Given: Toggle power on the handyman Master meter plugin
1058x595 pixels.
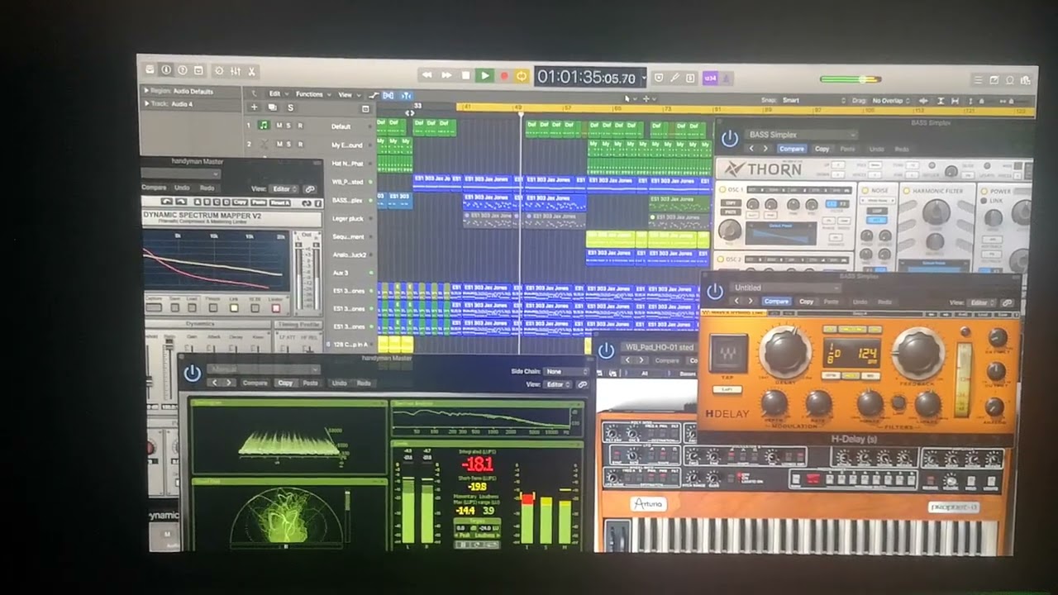Looking at the screenshot, I should pos(193,374).
